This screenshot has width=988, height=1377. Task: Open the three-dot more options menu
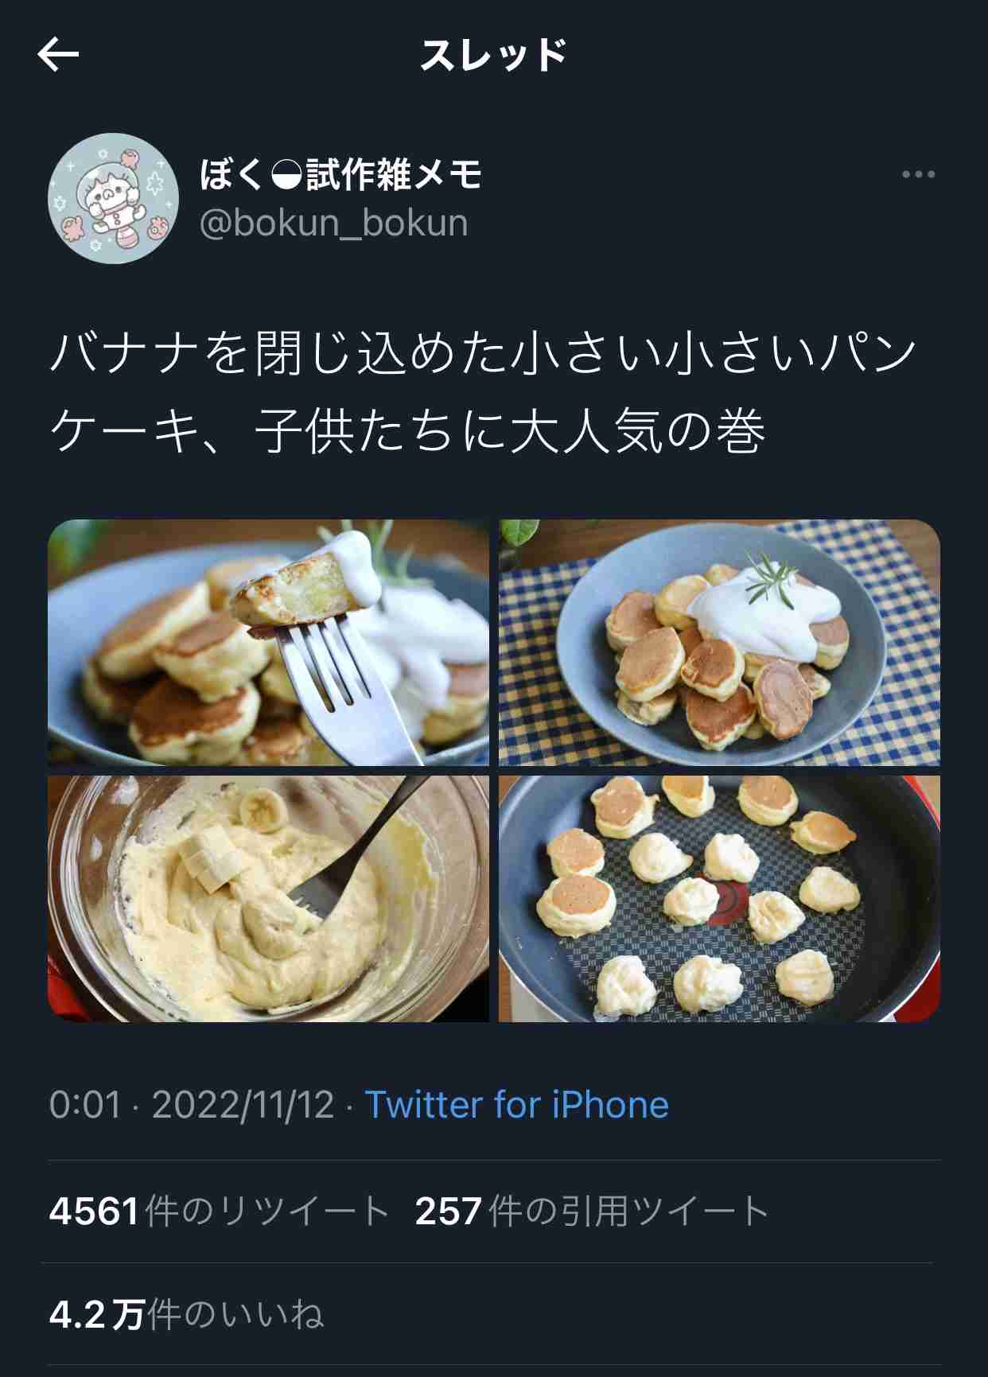[x=918, y=174]
